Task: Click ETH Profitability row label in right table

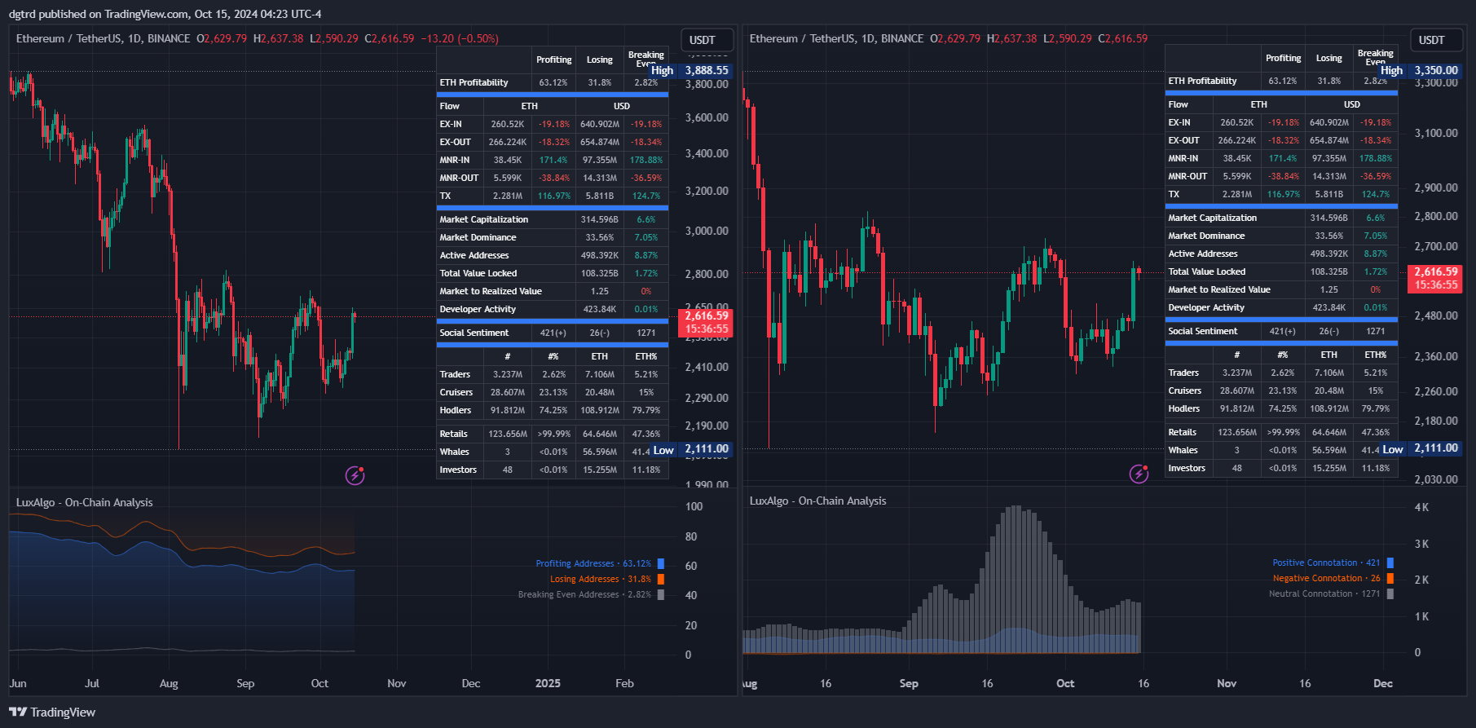Action: pyautogui.click(x=1202, y=81)
